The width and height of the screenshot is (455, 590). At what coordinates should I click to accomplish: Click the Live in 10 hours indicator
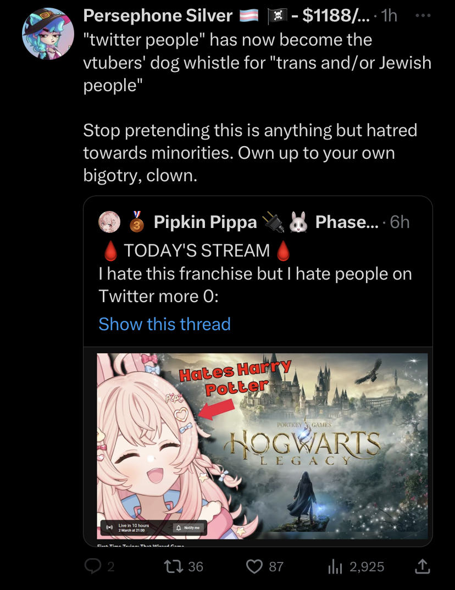(x=129, y=527)
